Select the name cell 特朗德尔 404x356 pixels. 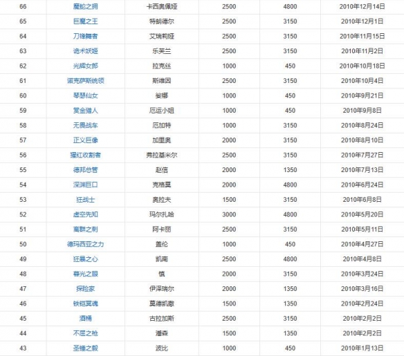tap(162, 21)
